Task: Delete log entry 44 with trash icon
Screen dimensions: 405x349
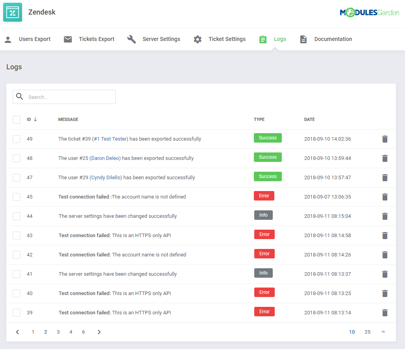Action: [x=385, y=216]
